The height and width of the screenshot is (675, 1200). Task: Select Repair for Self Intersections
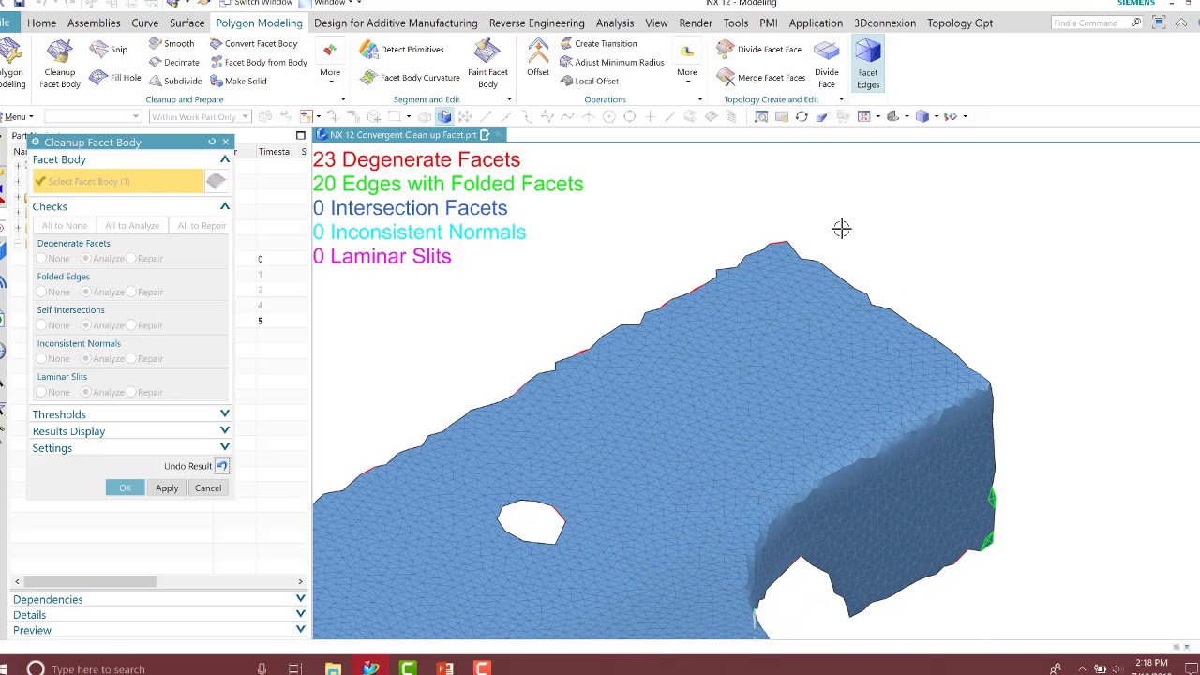(131, 325)
